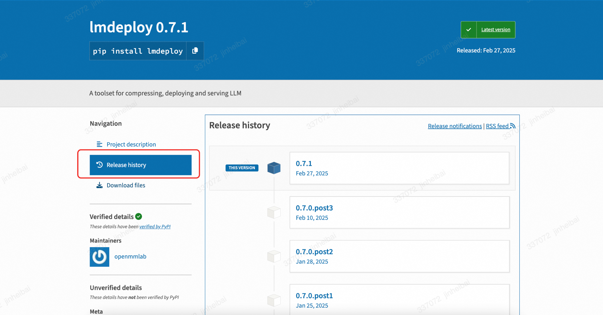
Task: Click the Project description lines icon
Action: (99, 144)
